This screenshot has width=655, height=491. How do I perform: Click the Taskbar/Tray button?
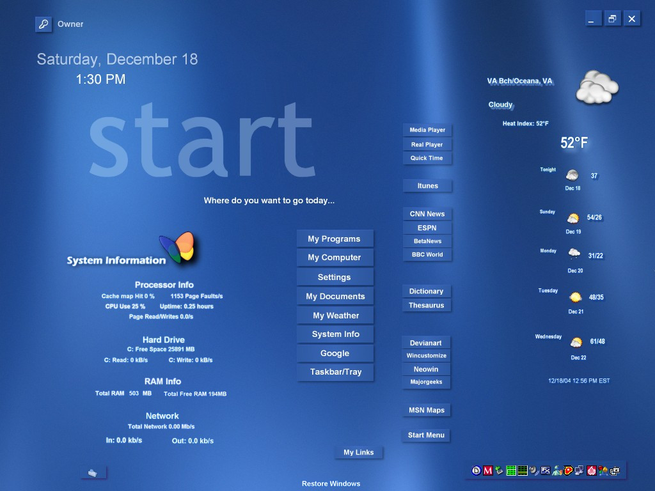(x=335, y=372)
